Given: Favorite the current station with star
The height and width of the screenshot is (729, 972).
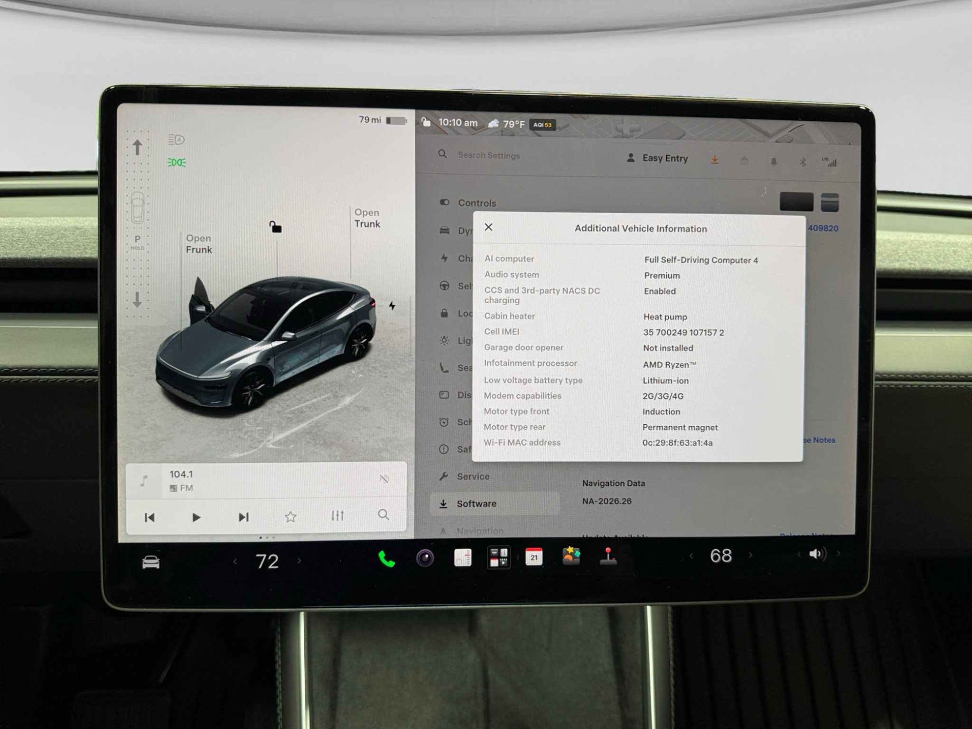Looking at the screenshot, I should coord(290,516).
